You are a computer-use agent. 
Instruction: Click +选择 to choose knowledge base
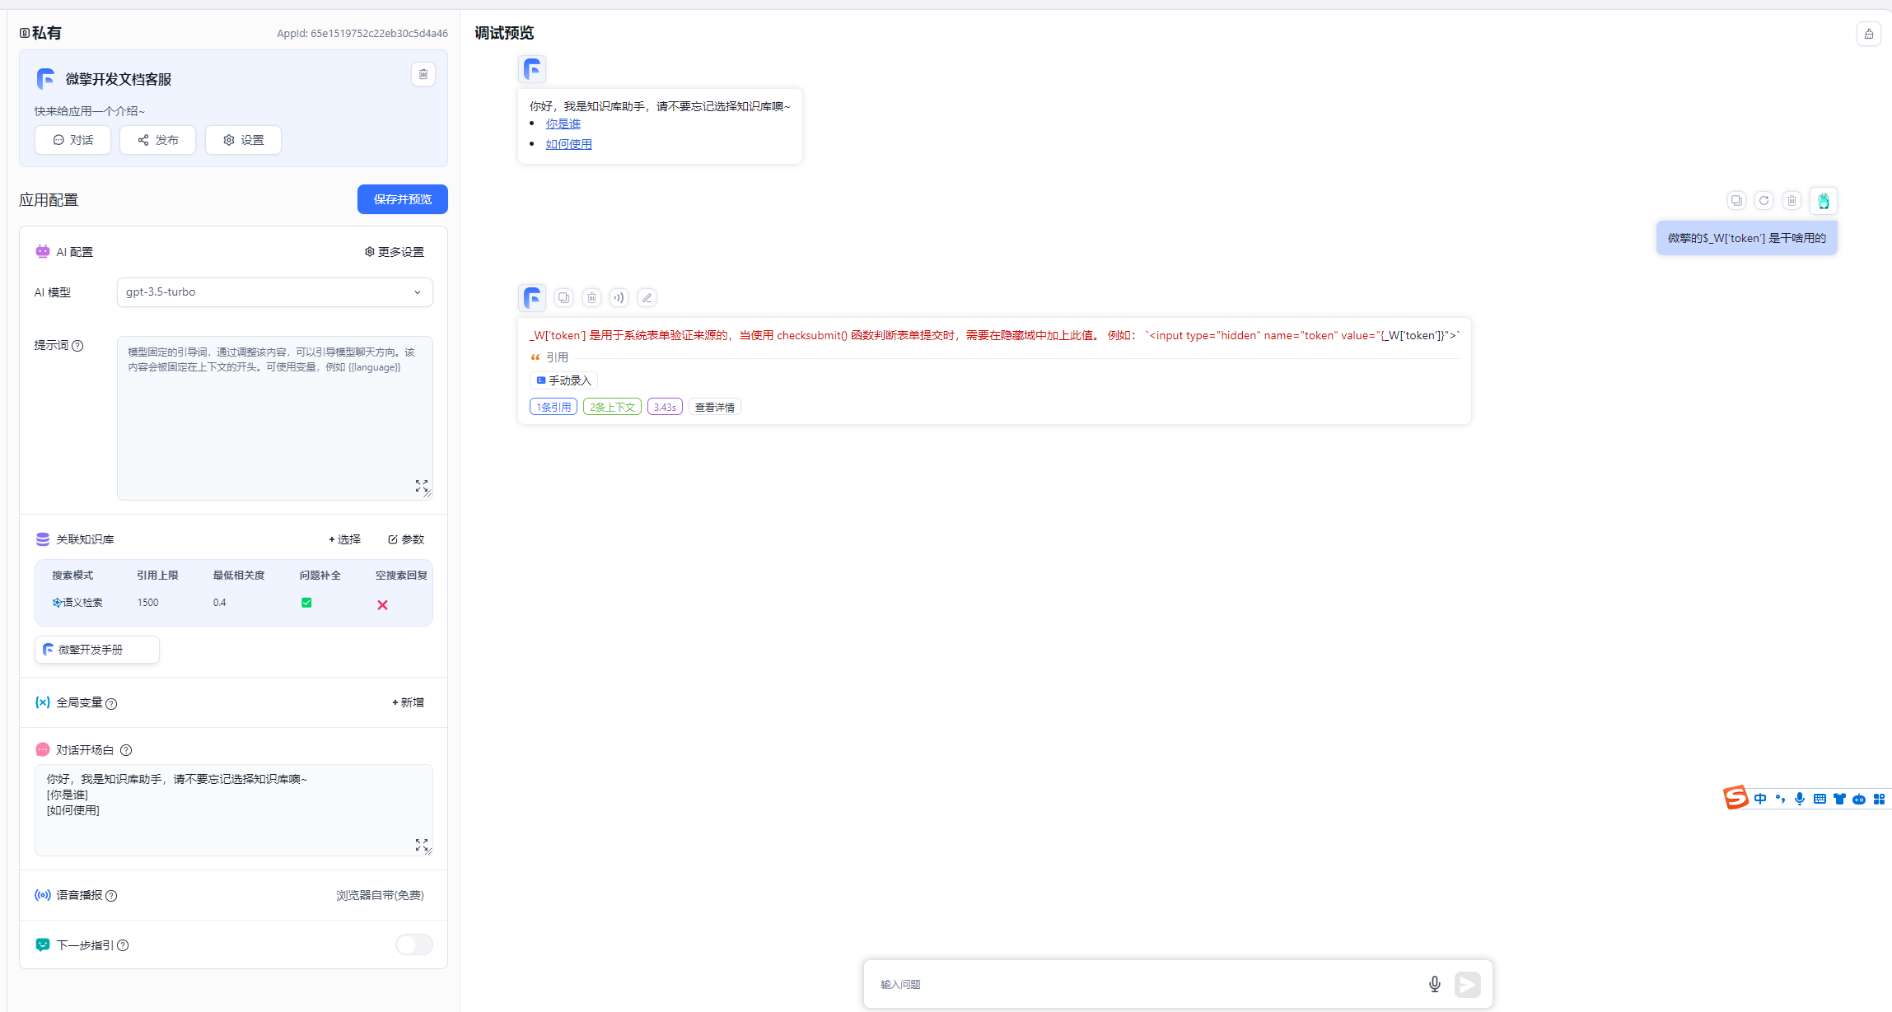click(x=344, y=539)
